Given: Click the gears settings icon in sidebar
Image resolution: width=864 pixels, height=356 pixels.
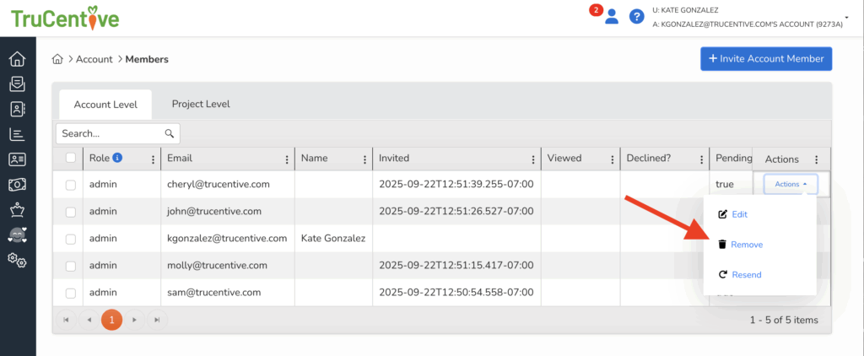Looking at the screenshot, I should [17, 260].
